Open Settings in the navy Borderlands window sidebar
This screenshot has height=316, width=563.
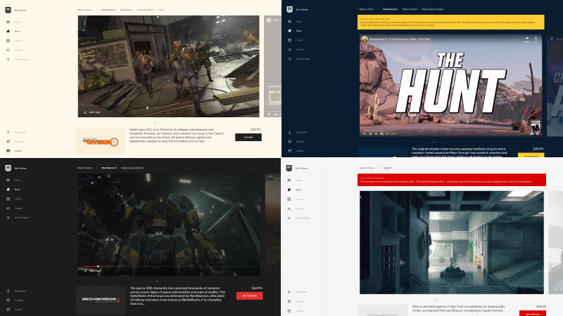tap(296, 142)
